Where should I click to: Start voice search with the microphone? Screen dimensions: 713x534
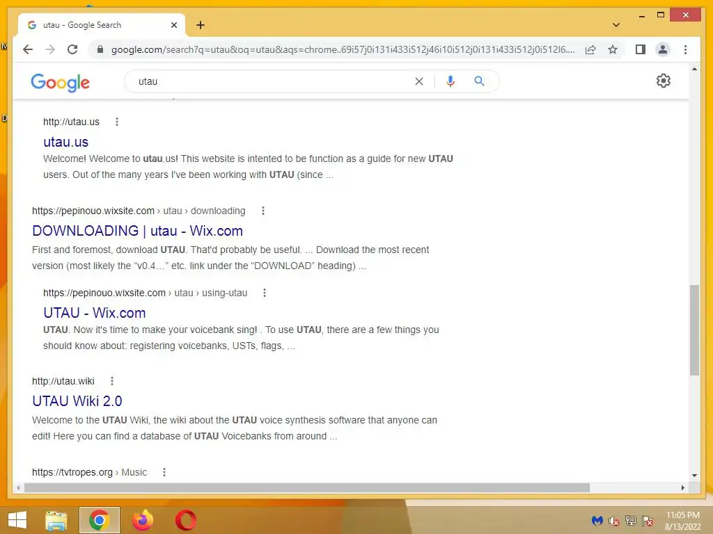(x=450, y=81)
